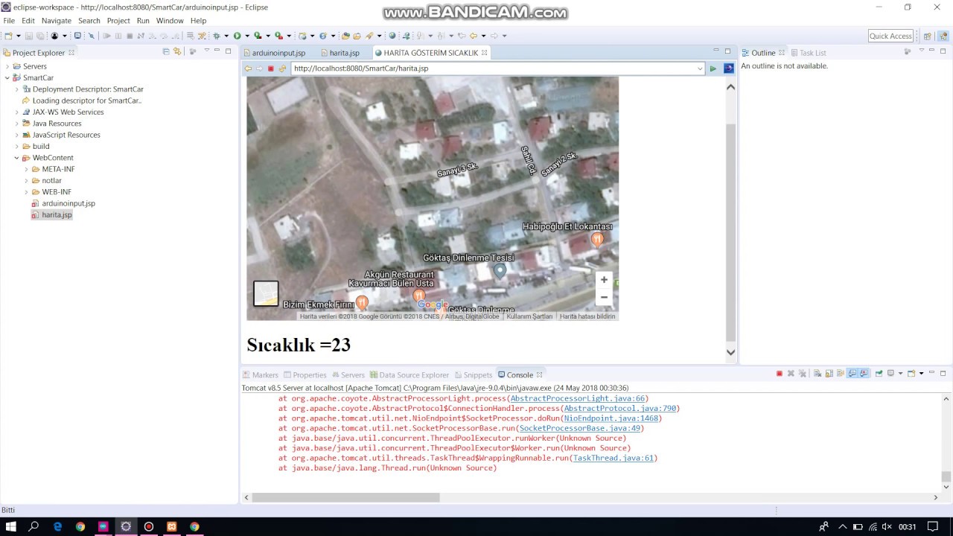The height and width of the screenshot is (536, 953).
Task: Expand the Servers project node
Action: tap(7, 66)
